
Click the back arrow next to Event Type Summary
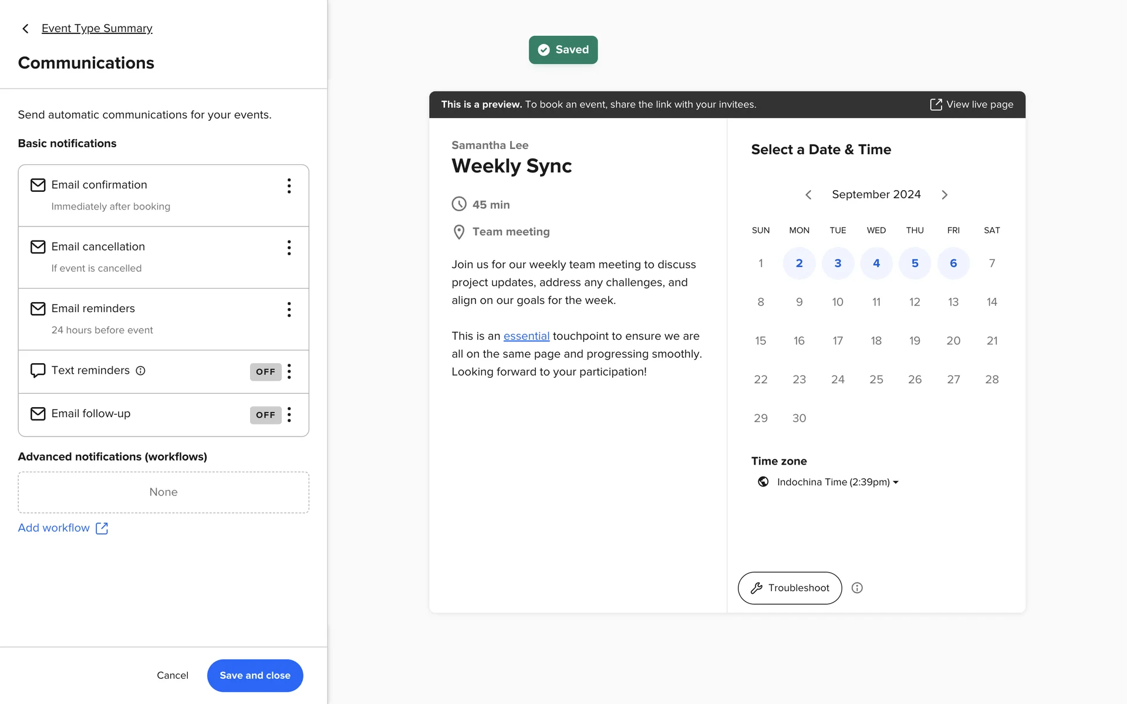click(25, 29)
